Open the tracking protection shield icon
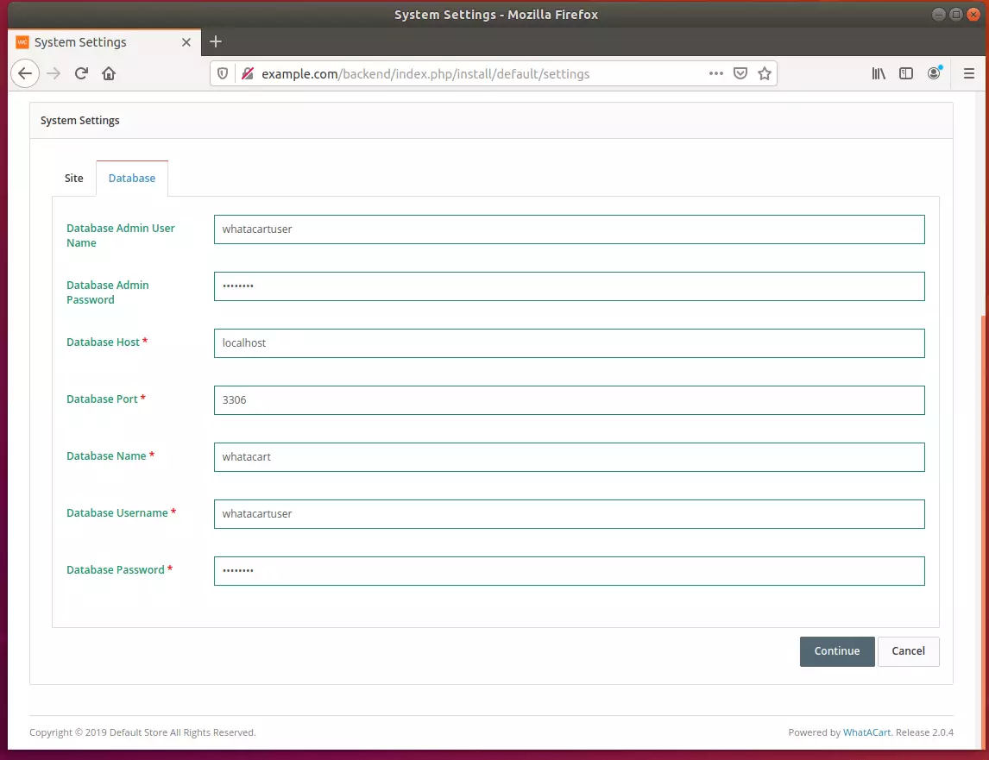989x760 pixels. click(x=223, y=74)
